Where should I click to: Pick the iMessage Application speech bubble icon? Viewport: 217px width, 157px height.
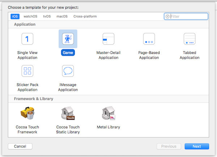pyautogui.click(x=68, y=71)
